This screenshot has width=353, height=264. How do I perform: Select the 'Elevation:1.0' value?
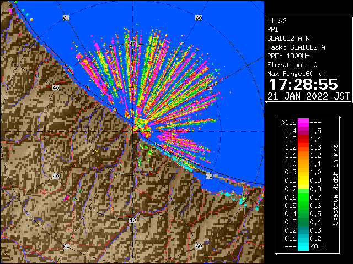pyautogui.click(x=292, y=65)
